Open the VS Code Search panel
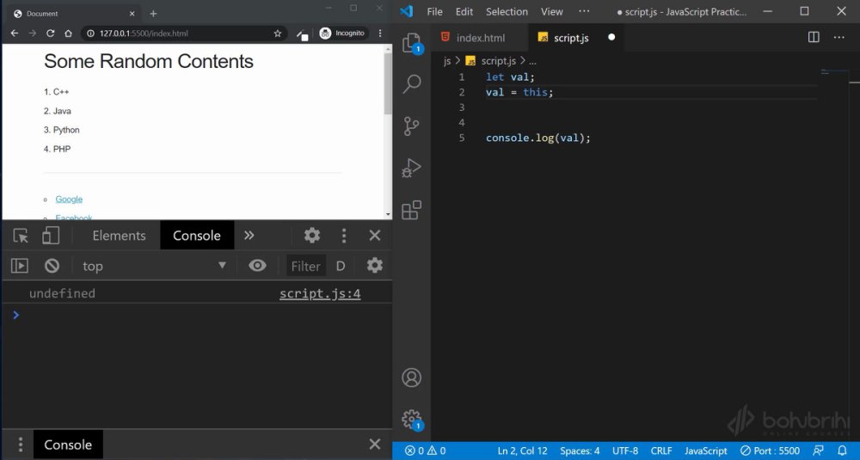Screen dimensions: 860x460 coord(411,84)
